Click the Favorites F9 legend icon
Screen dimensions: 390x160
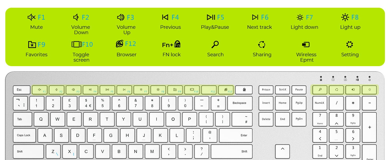[x=32, y=44]
